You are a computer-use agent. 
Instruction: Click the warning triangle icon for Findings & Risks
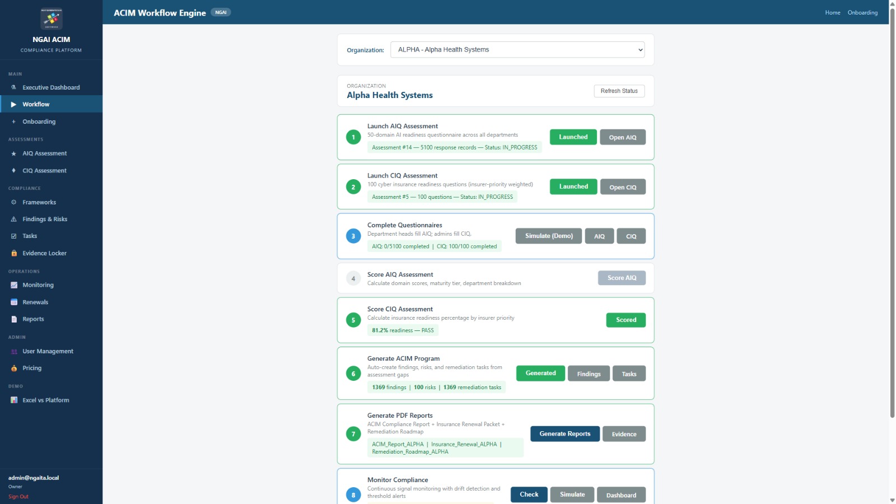click(14, 220)
